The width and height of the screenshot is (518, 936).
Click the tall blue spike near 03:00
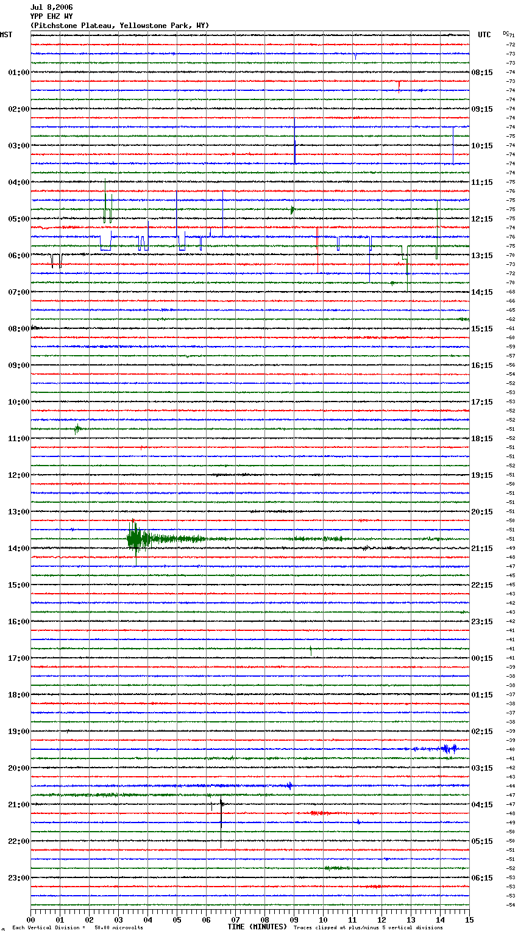tap(294, 140)
